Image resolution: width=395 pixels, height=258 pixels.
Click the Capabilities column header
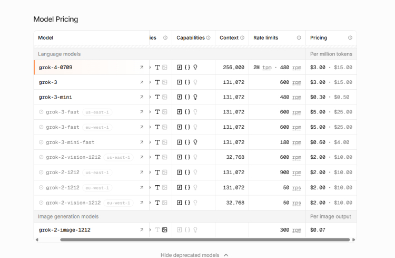191,37
